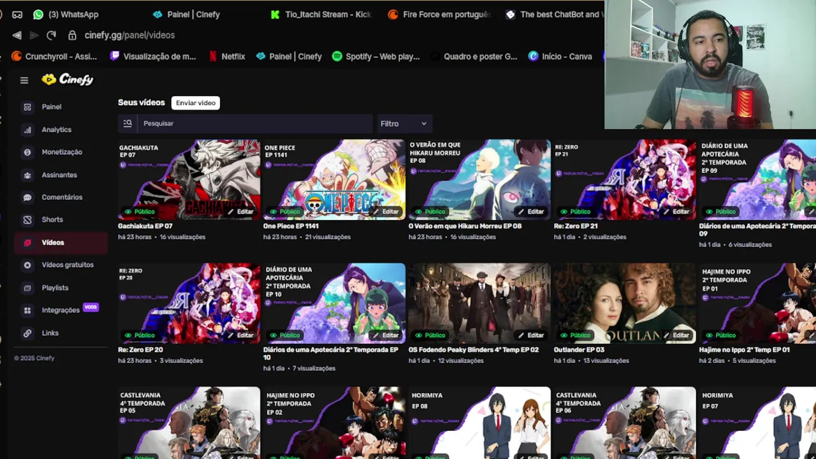The image size is (816, 459).
Task: Switch to The best ChatBot tab
Action: point(553,14)
